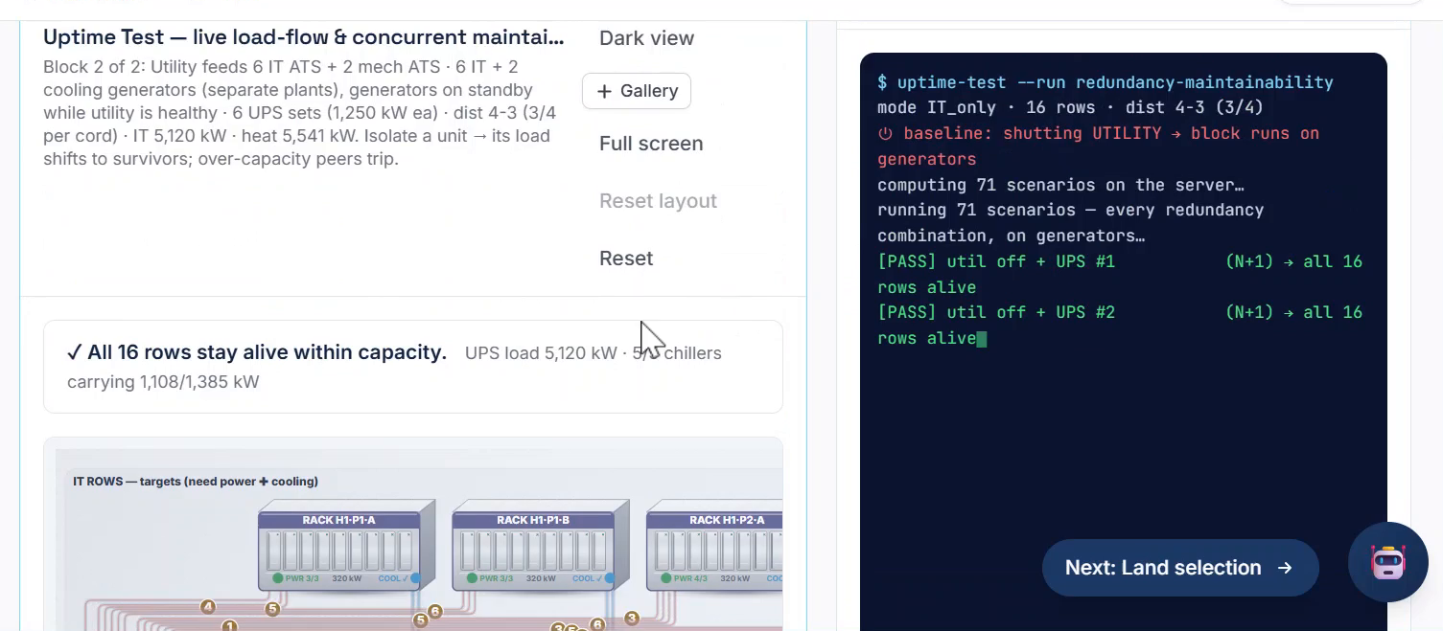Click 'All 16 rows stay alive' status
Viewport: 1443px width, 631px height.
257,352
